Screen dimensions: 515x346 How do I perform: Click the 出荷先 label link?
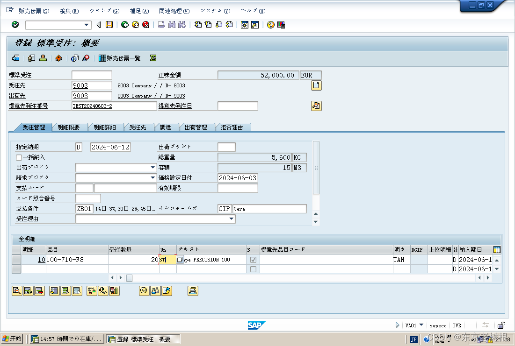point(17,96)
